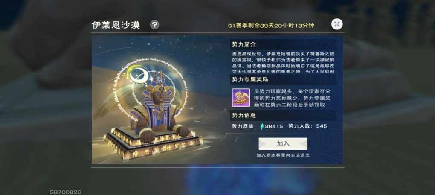Click the crescent moon emblem above sphinx
Screen dimensions: 435x195
[x=137, y=74]
